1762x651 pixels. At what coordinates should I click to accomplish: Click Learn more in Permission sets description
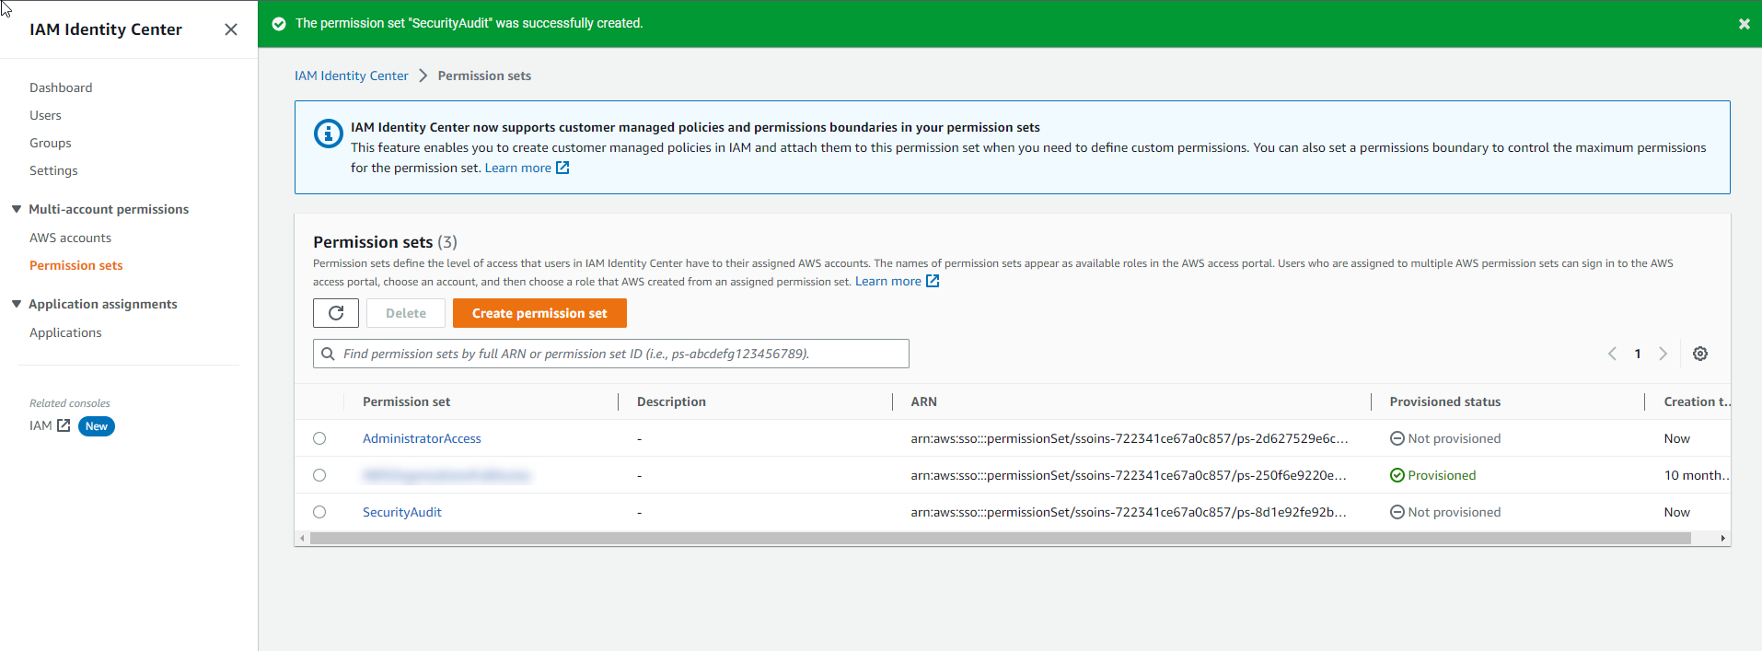(x=888, y=281)
